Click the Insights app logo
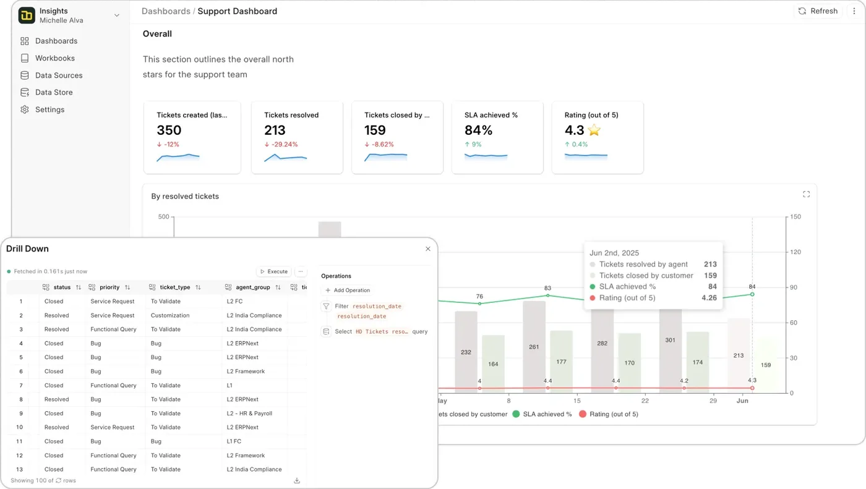Image resolution: width=866 pixels, height=489 pixels. [27, 15]
